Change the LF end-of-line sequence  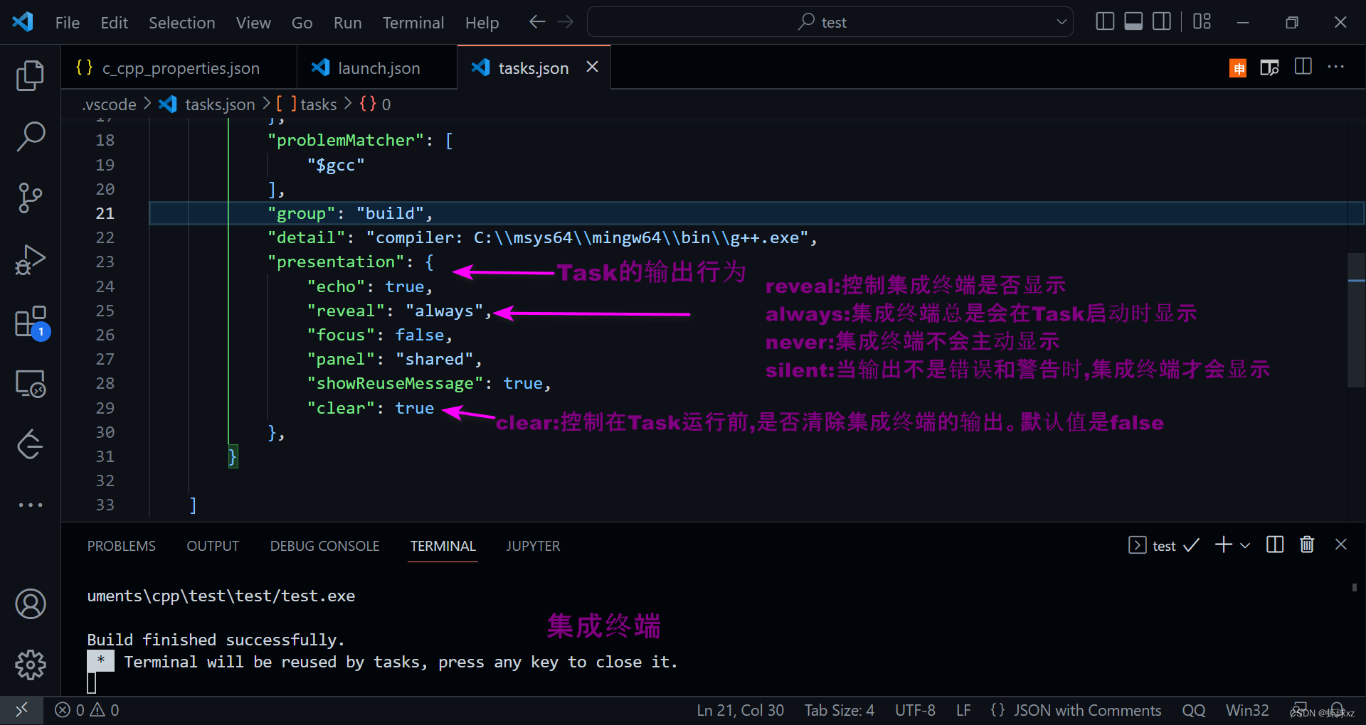pyautogui.click(x=963, y=710)
